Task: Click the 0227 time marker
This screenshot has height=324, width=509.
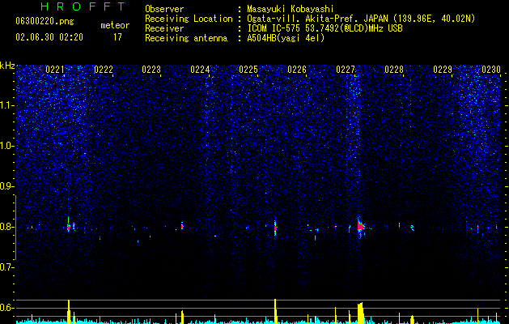Action: tap(346, 70)
